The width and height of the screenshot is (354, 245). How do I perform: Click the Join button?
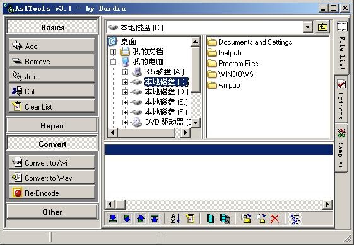pyautogui.click(x=52, y=76)
